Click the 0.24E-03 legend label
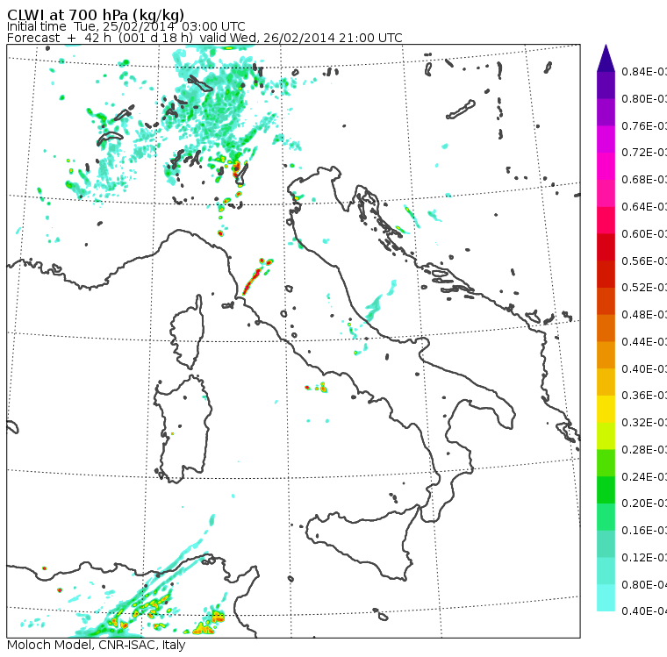This screenshot has height=657, width=667. point(644,476)
